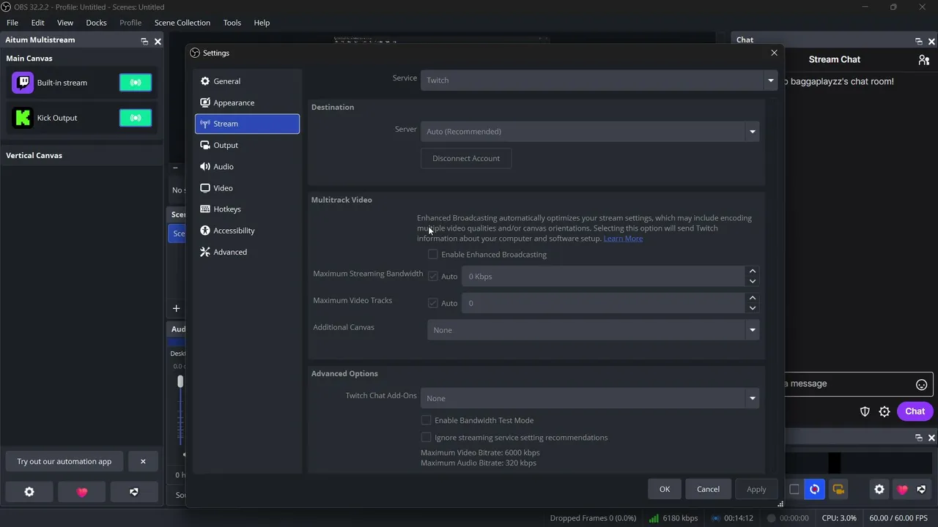Click the add scene plus button
The width and height of the screenshot is (938, 527).
click(x=176, y=308)
